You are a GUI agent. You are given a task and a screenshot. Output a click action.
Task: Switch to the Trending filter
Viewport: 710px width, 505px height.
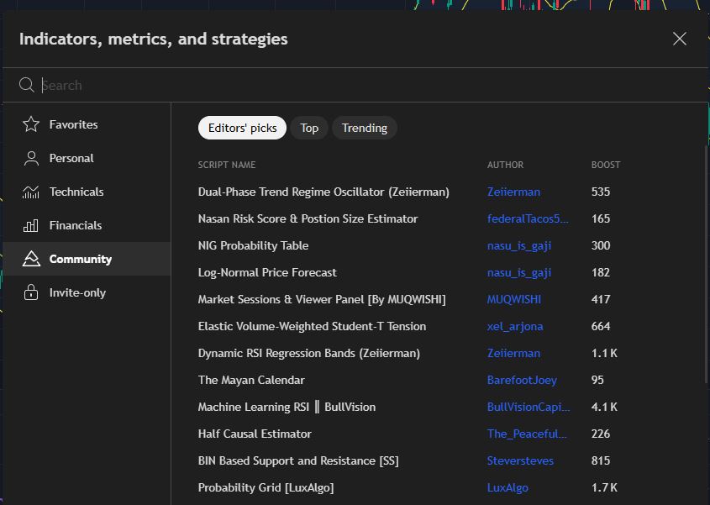(x=364, y=128)
